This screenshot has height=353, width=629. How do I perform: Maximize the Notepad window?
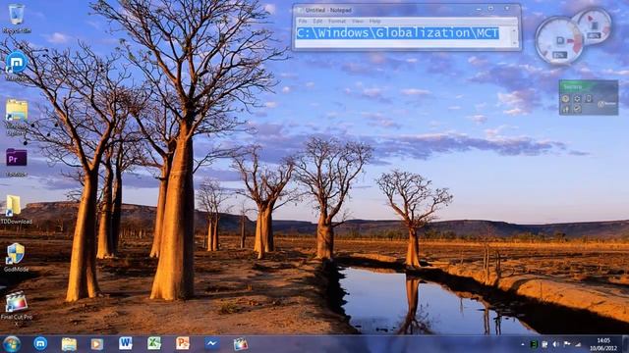tap(491, 9)
